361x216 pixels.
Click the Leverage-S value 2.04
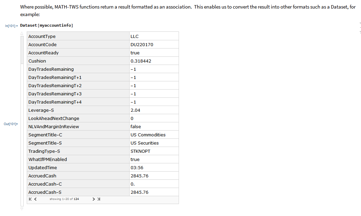point(135,110)
